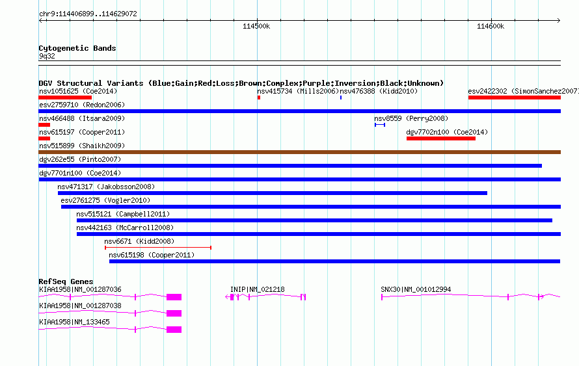Click the magenta exon block of KIAA1958 NM_133465
The image size is (579, 366).
174,330
